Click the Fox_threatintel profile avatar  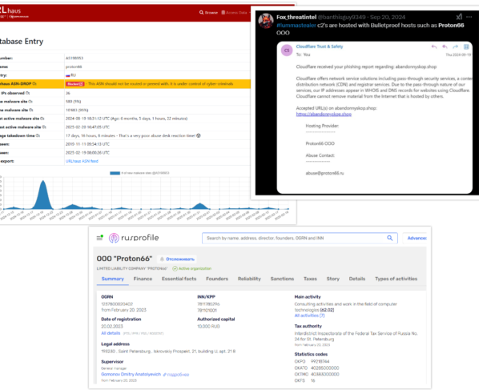[265, 21]
